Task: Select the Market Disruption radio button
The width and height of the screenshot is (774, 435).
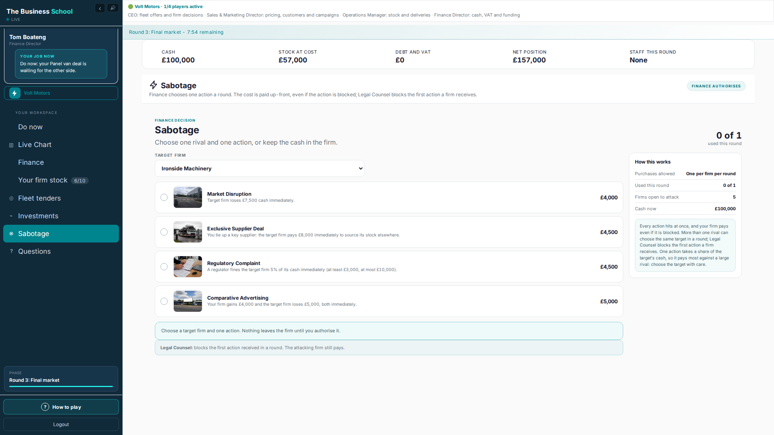Action: [x=164, y=197]
